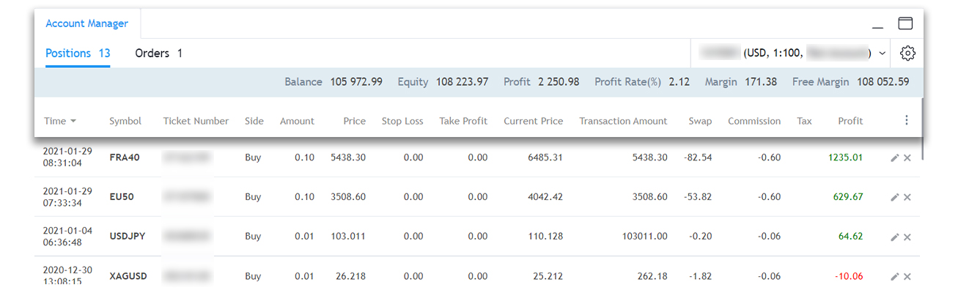Edit the FRA40 position with pencil icon
958x293 pixels.
click(894, 157)
